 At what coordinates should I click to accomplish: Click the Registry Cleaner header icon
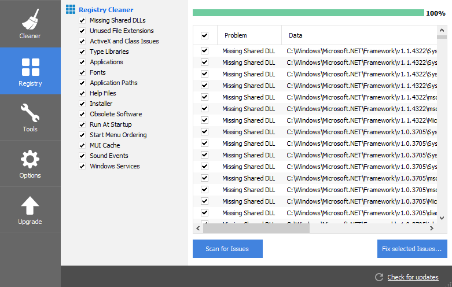pos(70,9)
